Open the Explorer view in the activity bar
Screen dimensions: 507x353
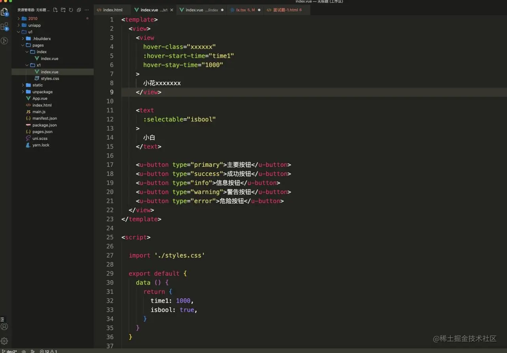4,12
